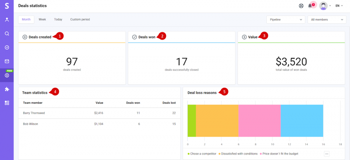Open the envelope sidebar icon
The width and height of the screenshot is (350, 160).
7,61
